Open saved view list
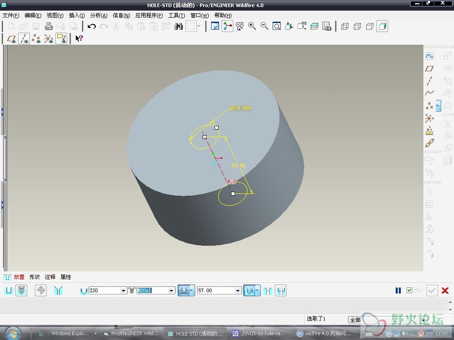The height and width of the screenshot is (340, 454). 301,26
